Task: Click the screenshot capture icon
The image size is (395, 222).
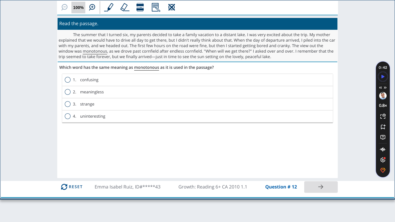Action: point(383,116)
